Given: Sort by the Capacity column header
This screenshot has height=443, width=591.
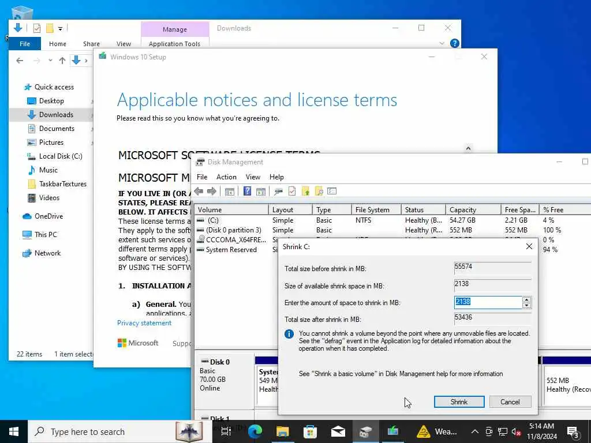Looking at the screenshot, I should coord(473,210).
